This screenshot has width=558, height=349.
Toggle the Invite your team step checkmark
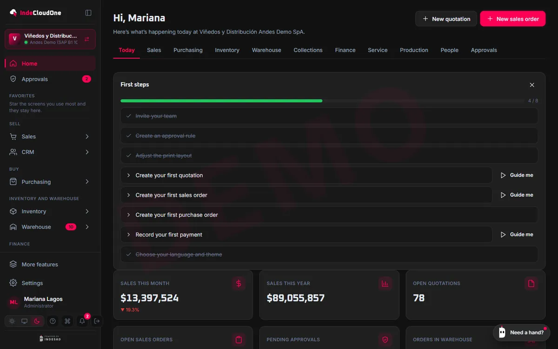coord(129,116)
